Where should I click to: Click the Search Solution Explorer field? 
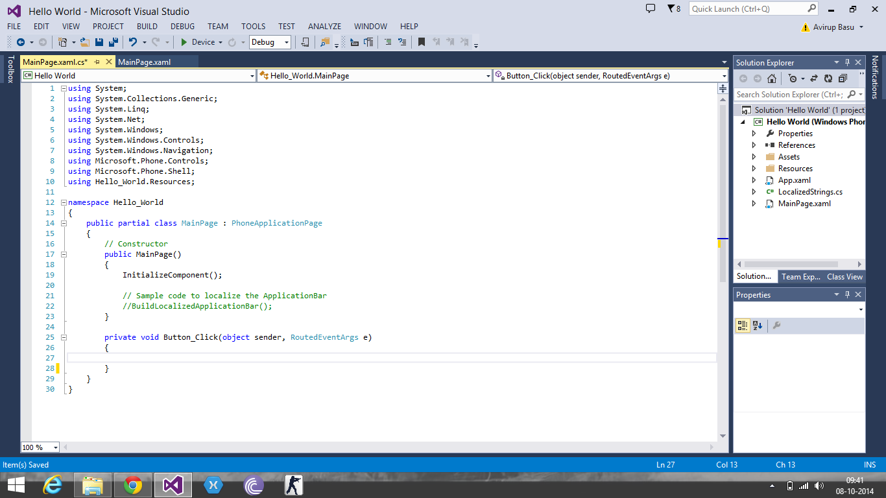[x=790, y=95]
